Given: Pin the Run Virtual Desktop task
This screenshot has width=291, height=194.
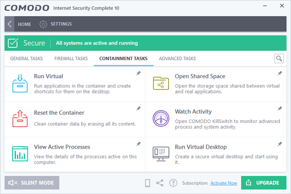Looking at the screenshot, I should pyautogui.click(x=279, y=144).
